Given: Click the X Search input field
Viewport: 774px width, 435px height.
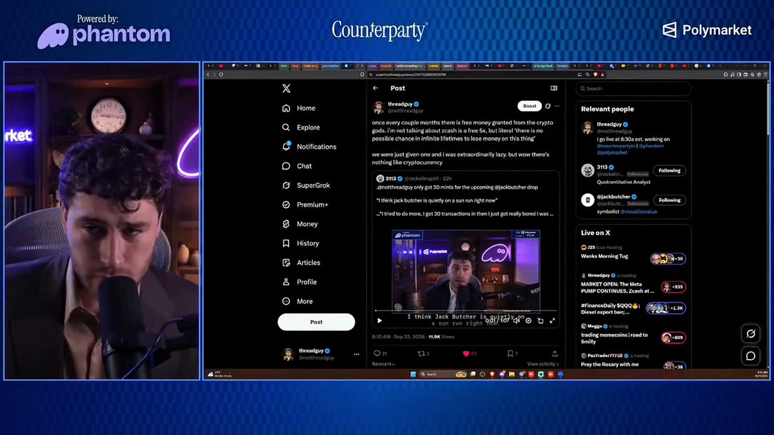Looking at the screenshot, I should pos(633,88).
